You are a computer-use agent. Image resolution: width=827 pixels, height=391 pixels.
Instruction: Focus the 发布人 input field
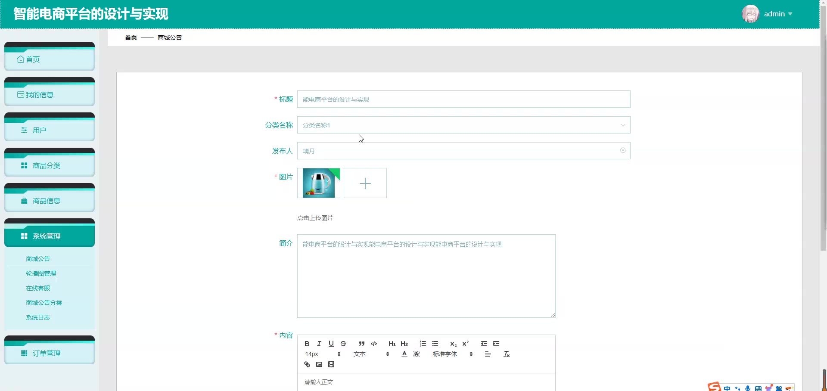(x=463, y=151)
